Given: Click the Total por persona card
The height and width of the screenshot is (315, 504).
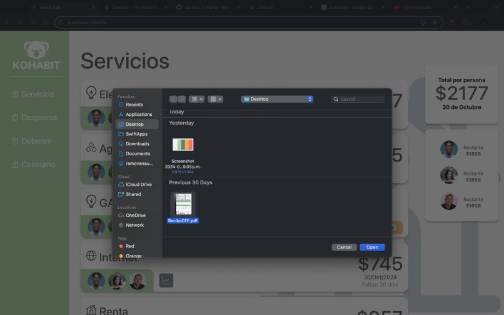Looking at the screenshot, I should [461, 94].
